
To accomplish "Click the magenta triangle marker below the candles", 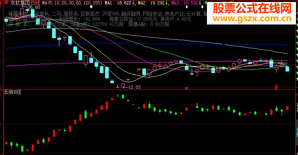I will coord(186,88).
